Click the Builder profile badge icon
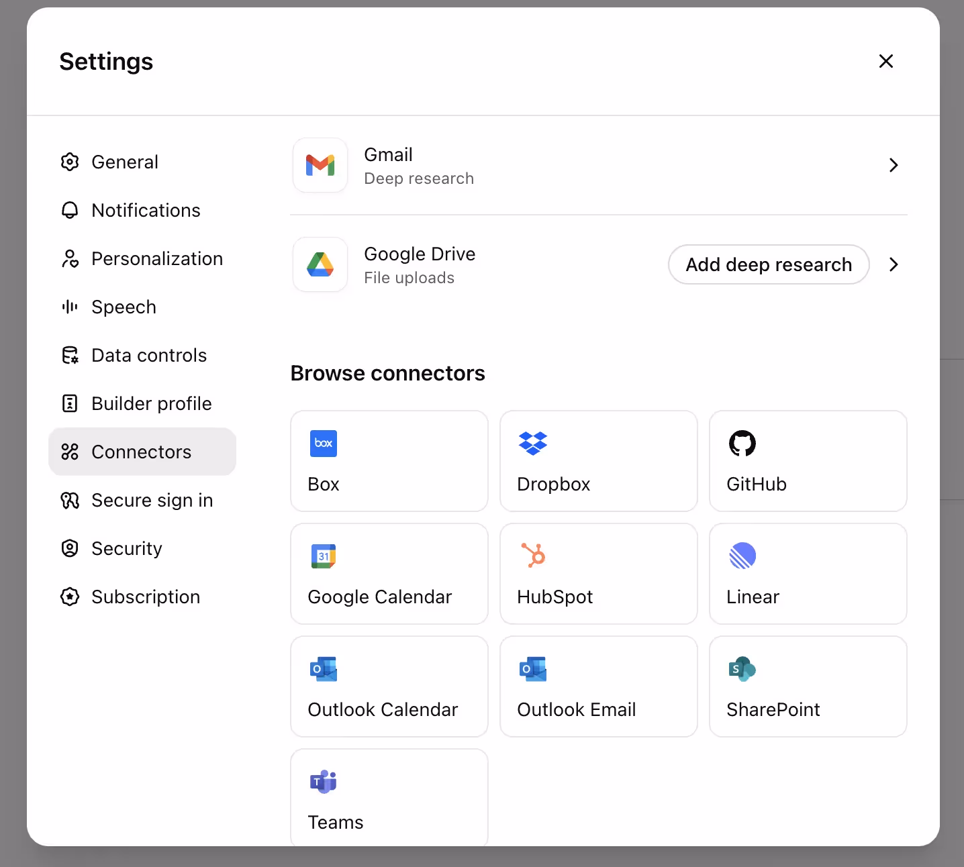Viewport: 964px width, 867px height. click(70, 403)
